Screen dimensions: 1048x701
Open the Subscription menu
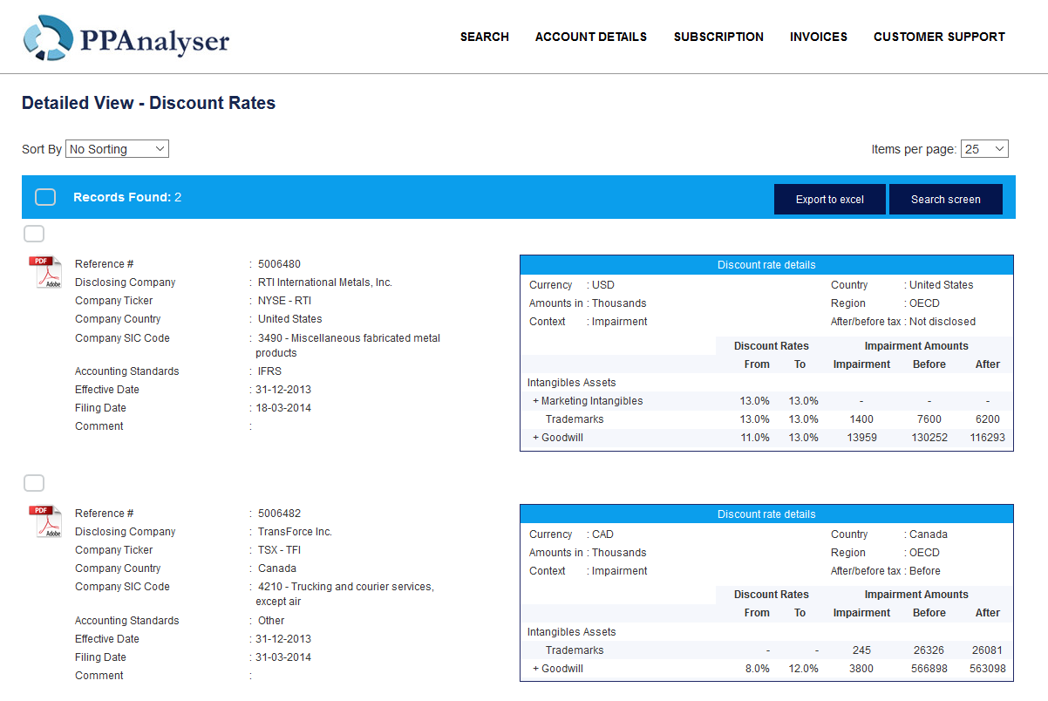click(x=718, y=37)
